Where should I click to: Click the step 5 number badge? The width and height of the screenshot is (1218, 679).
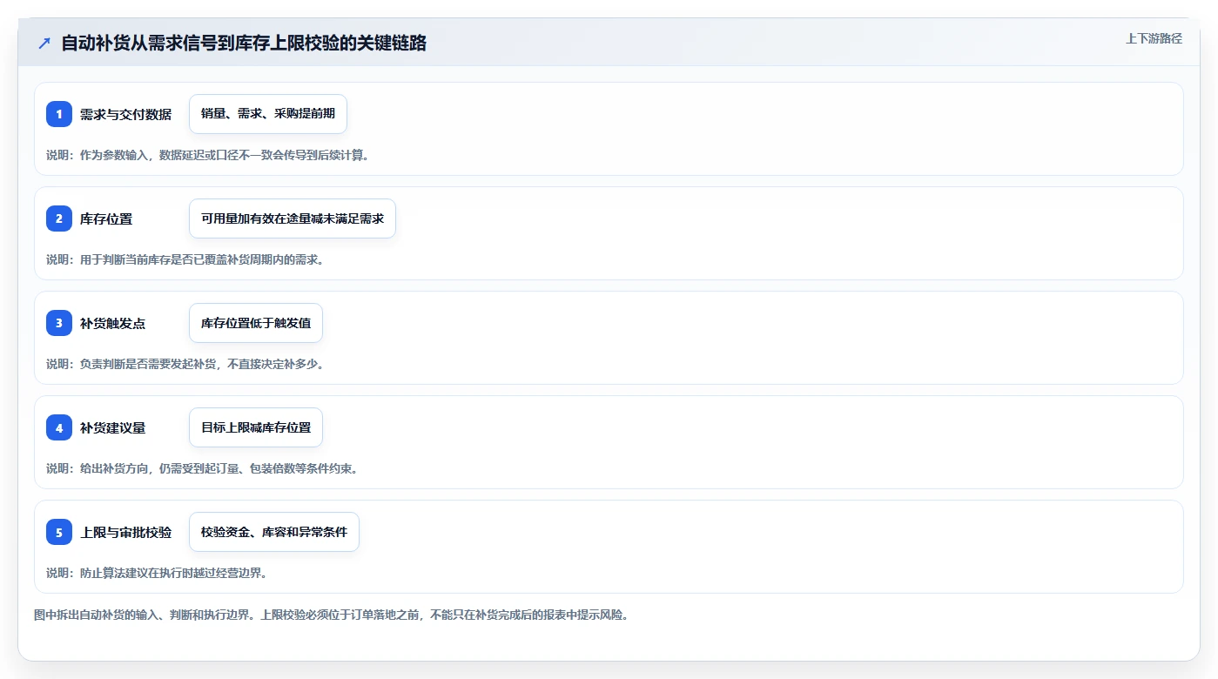click(59, 532)
